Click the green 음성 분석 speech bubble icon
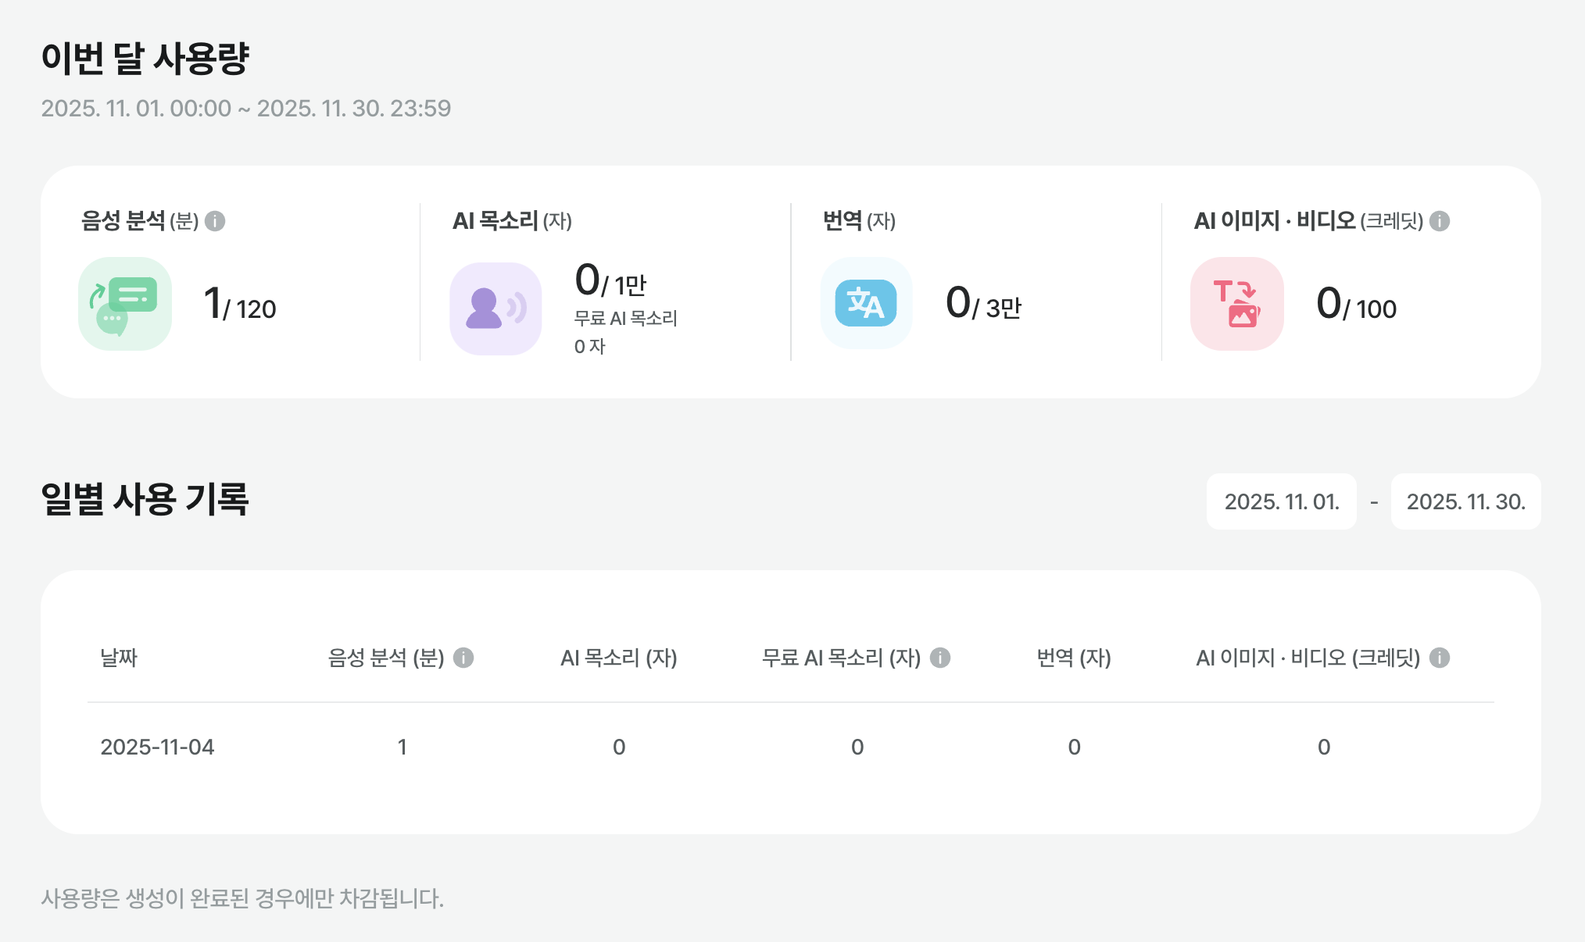1585x942 pixels. pyautogui.click(x=125, y=304)
